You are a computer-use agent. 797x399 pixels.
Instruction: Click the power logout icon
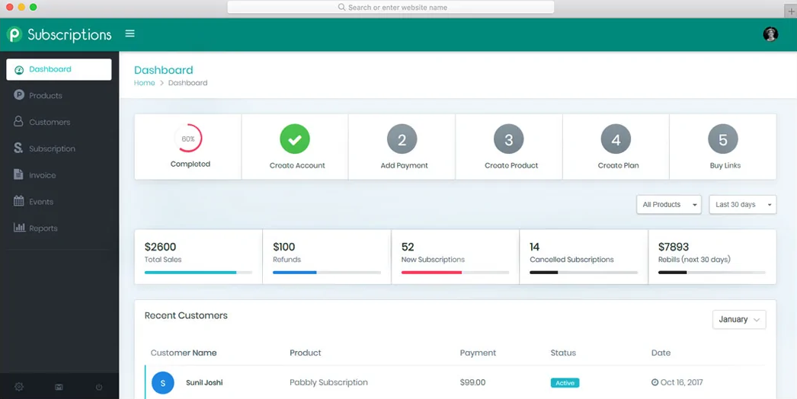pyautogui.click(x=98, y=388)
